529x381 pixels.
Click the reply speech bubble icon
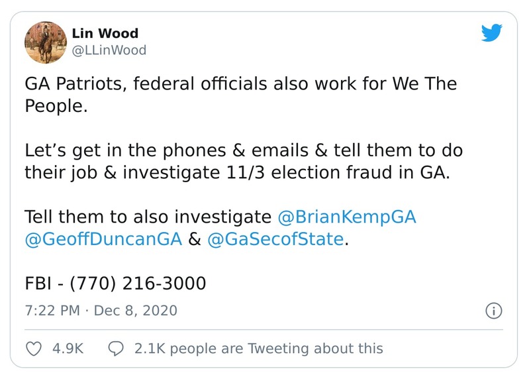pos(115,348)
